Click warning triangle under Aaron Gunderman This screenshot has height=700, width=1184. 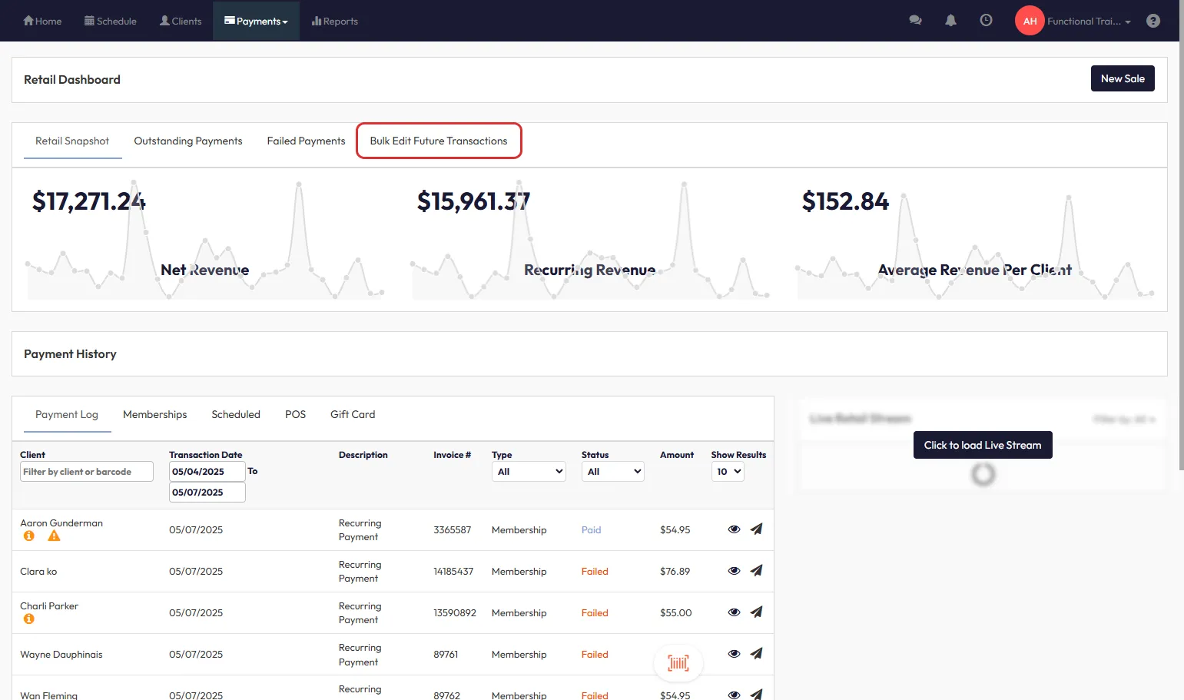(54, 536)
